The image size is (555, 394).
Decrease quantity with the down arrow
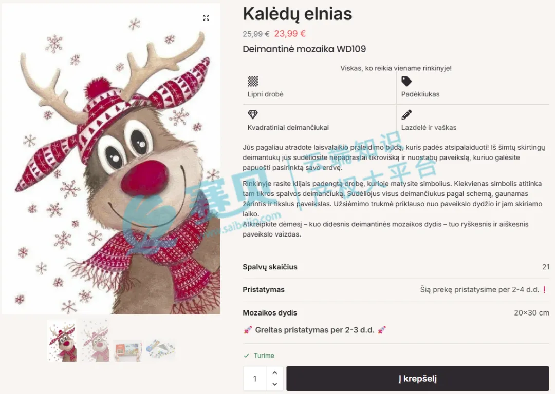274,384
